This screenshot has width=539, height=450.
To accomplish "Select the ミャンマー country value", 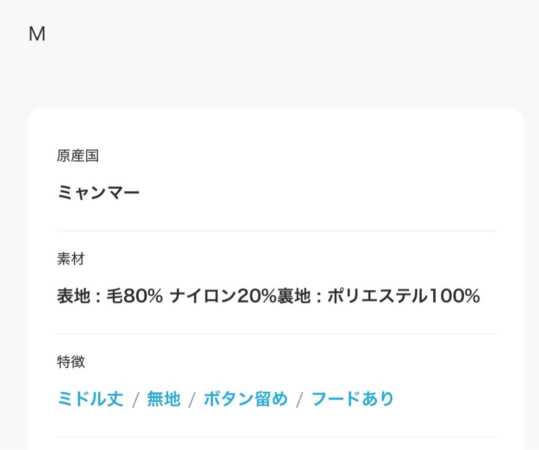I will tap(98, 192).
